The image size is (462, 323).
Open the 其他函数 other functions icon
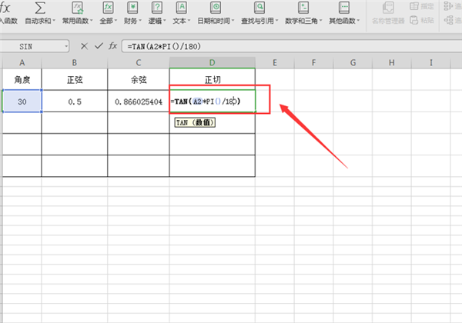pyautogui.click(x=344, y=8)
